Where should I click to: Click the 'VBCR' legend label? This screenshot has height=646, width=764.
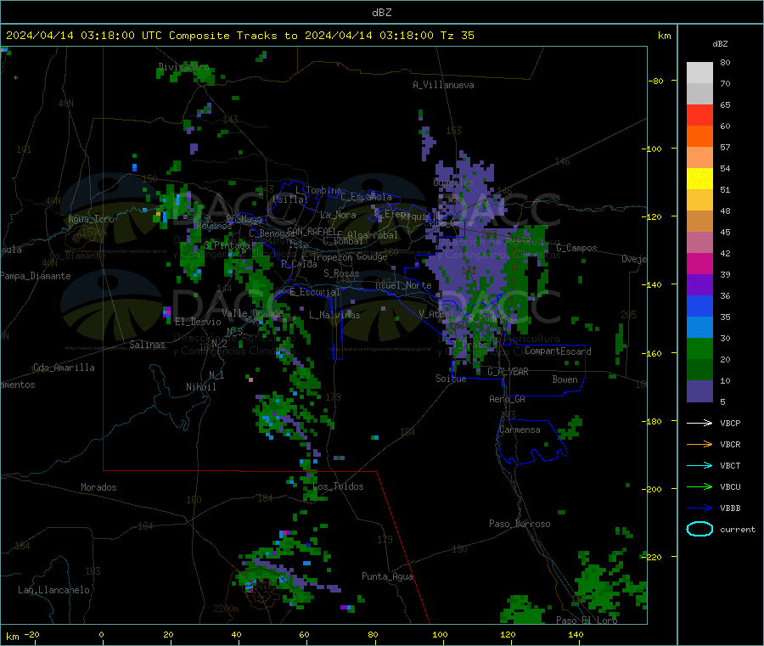tap(730, 444)
